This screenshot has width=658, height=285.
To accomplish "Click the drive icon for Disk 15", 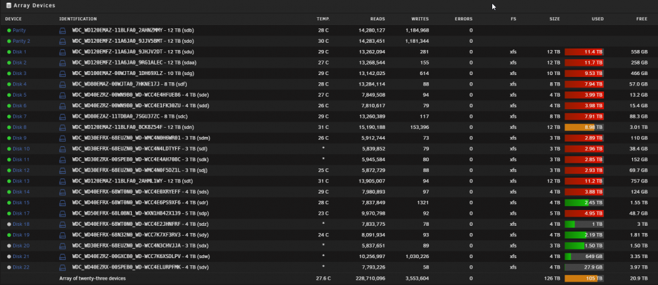I will [63, 203].
